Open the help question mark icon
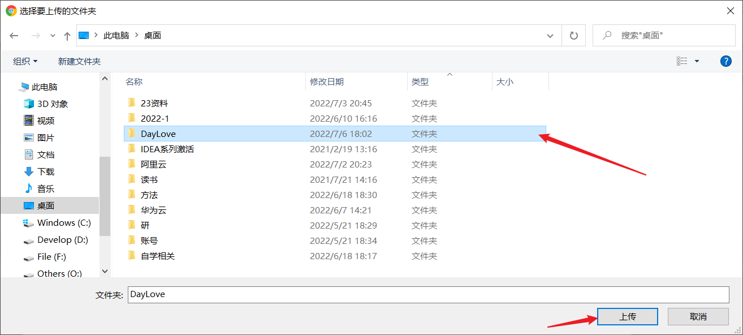 [x=726, y=61]
